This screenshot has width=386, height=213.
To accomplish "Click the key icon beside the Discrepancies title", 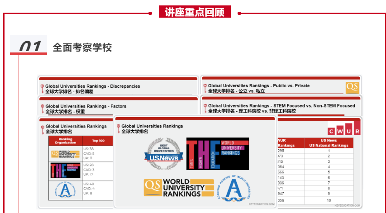I will pos(42,86).
